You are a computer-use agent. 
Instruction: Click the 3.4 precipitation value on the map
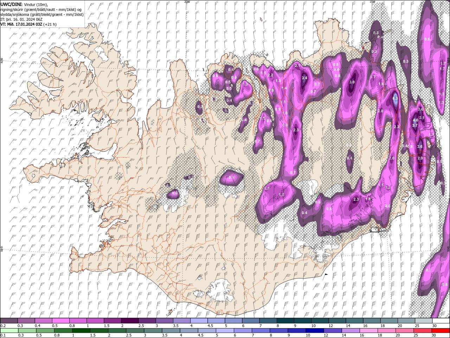tap(304, 78)
